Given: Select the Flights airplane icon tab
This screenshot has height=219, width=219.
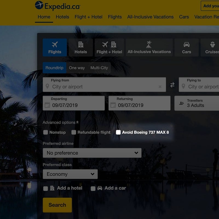Looking at the screenshot, I should 55,48.
